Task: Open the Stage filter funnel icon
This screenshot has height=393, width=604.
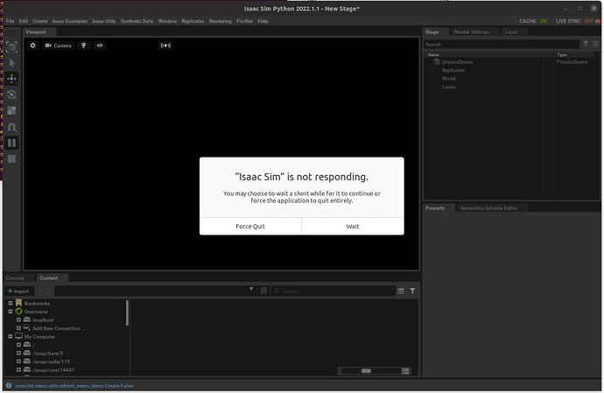Action: coord(586,44)
